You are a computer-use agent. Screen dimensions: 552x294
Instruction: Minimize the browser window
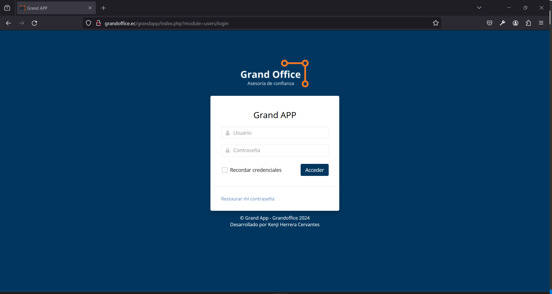pyautogui.click(x=509, y=8)
